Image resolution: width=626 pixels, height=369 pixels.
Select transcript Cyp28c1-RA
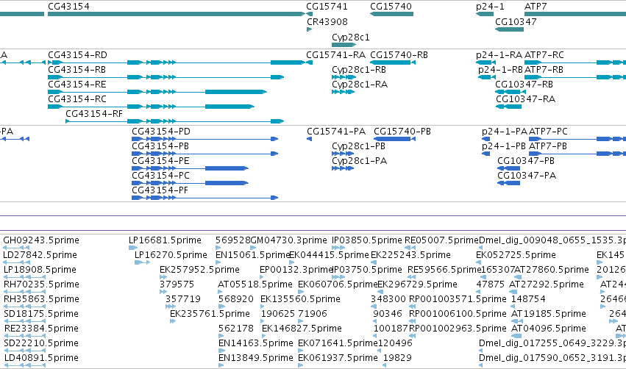[344, 92]
